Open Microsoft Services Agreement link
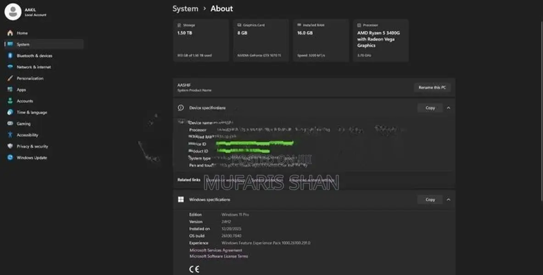The width and height of the screenshot is (543, 275). [x=216, y=250]
